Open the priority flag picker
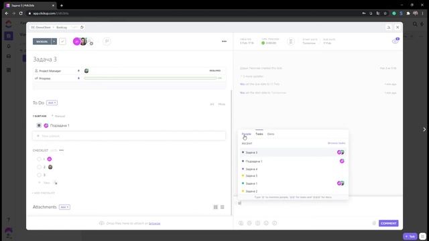 (x=107, y=42)
